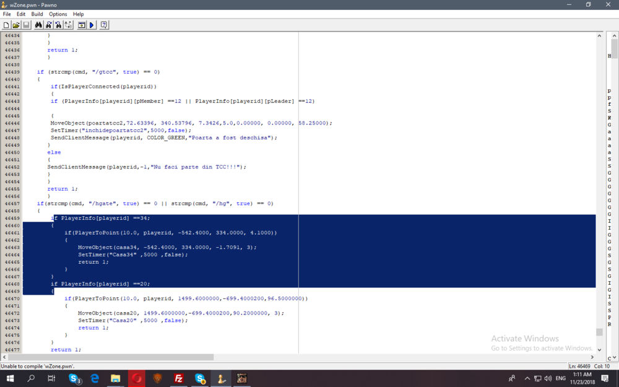Click line number 46439 in the gutter

12,72
